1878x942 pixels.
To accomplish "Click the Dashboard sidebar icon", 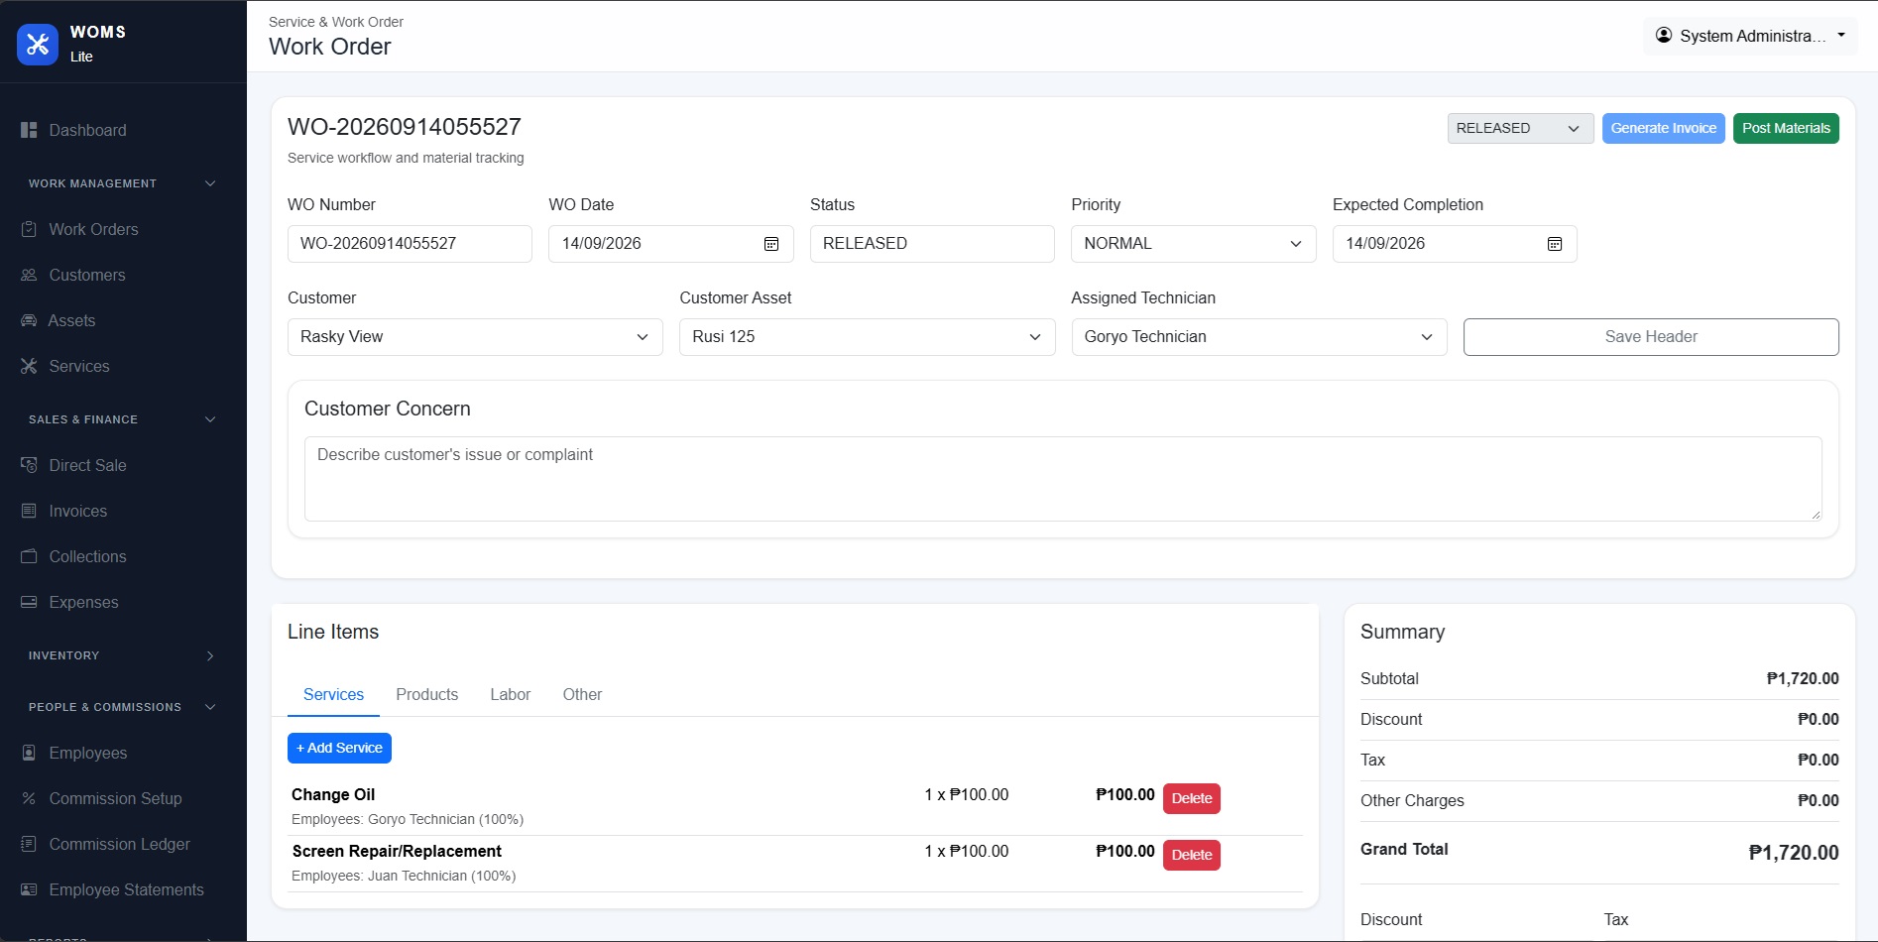I will tap(29, 130).
